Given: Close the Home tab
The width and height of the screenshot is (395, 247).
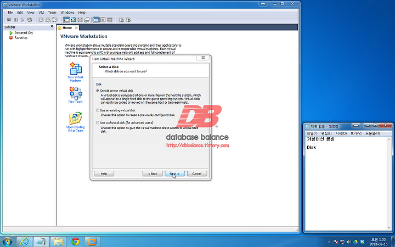Looking at the screenshot, I should coord(76,28).
